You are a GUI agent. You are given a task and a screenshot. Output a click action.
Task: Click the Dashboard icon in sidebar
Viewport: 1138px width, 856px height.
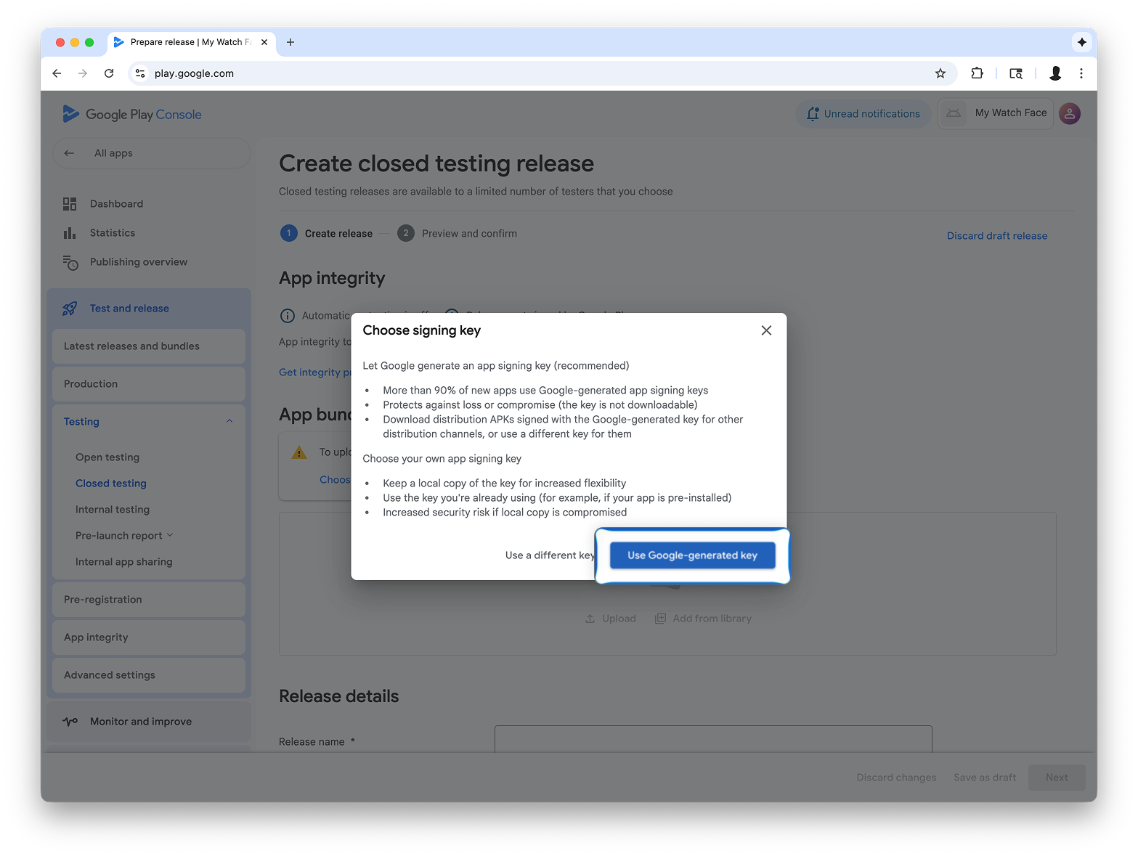coord(70,204)
